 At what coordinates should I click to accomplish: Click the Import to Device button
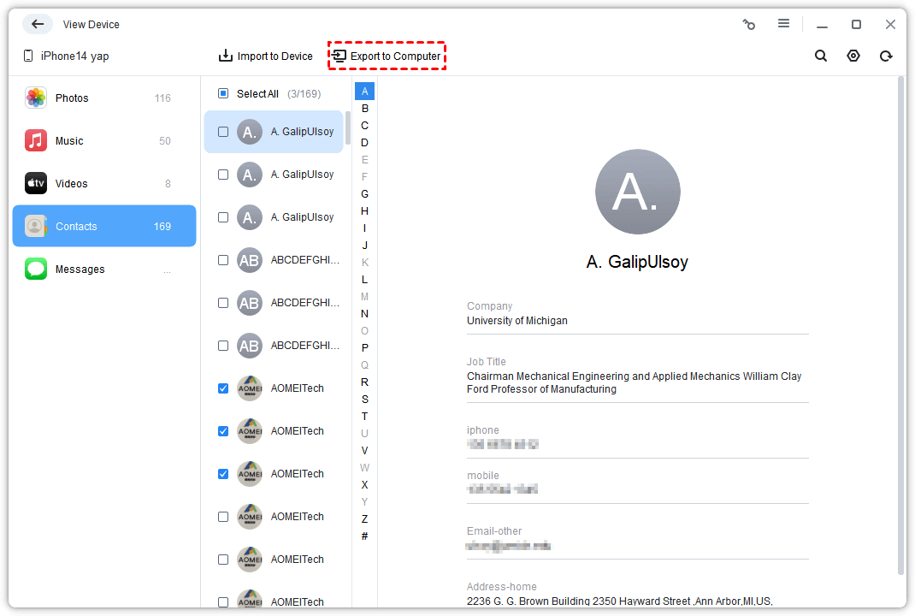266,56
